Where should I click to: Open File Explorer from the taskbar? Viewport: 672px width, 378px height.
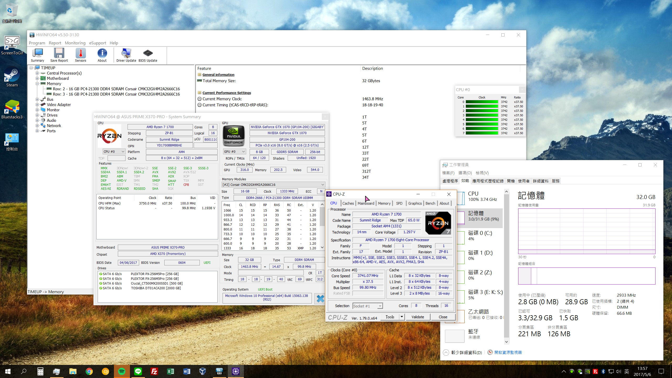[x=73, y=371]
